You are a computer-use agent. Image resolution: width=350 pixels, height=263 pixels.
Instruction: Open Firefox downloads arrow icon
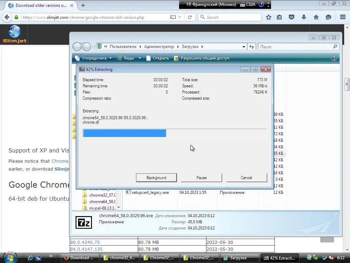coord(304,17)
